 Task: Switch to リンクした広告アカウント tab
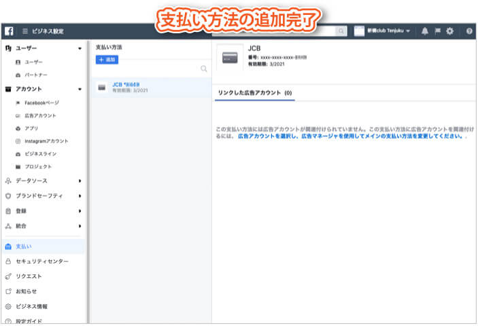[x=255, y=93]
